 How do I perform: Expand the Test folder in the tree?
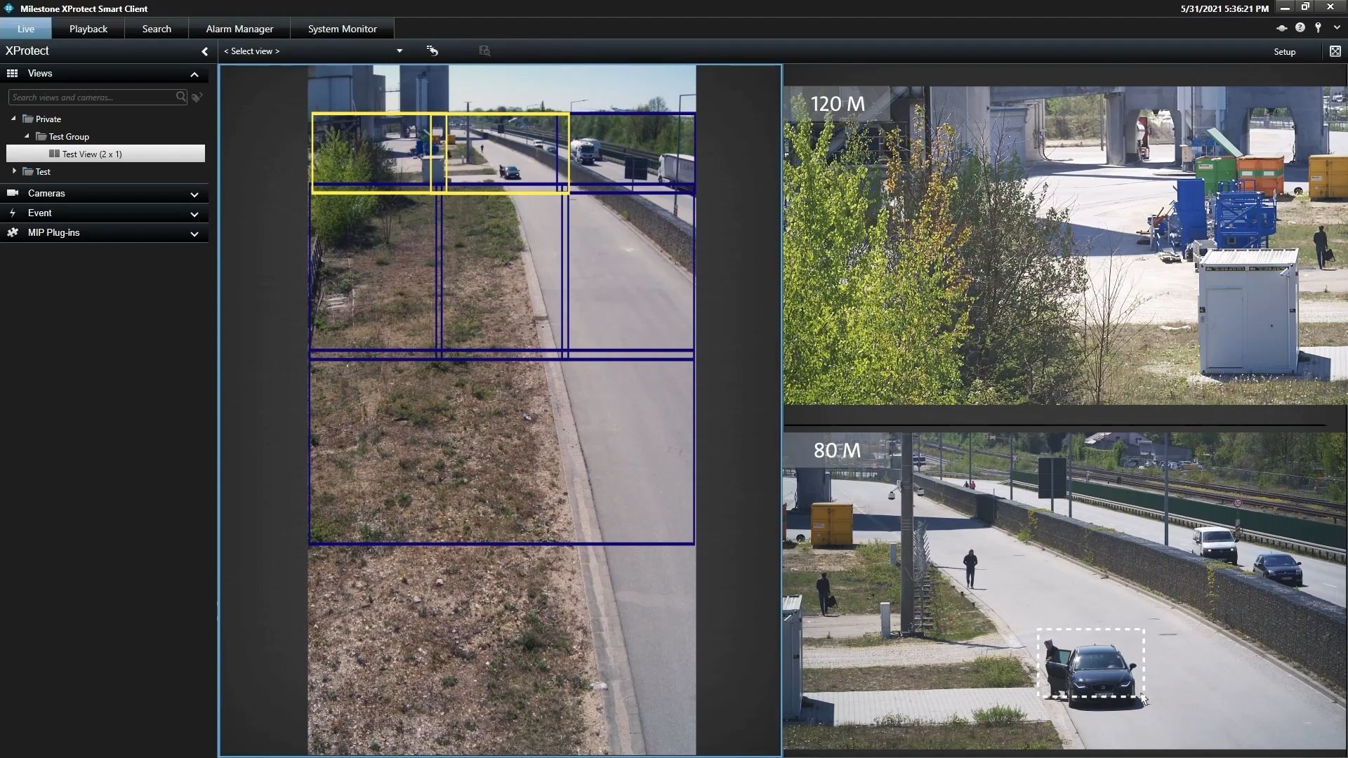coord(13,171)
